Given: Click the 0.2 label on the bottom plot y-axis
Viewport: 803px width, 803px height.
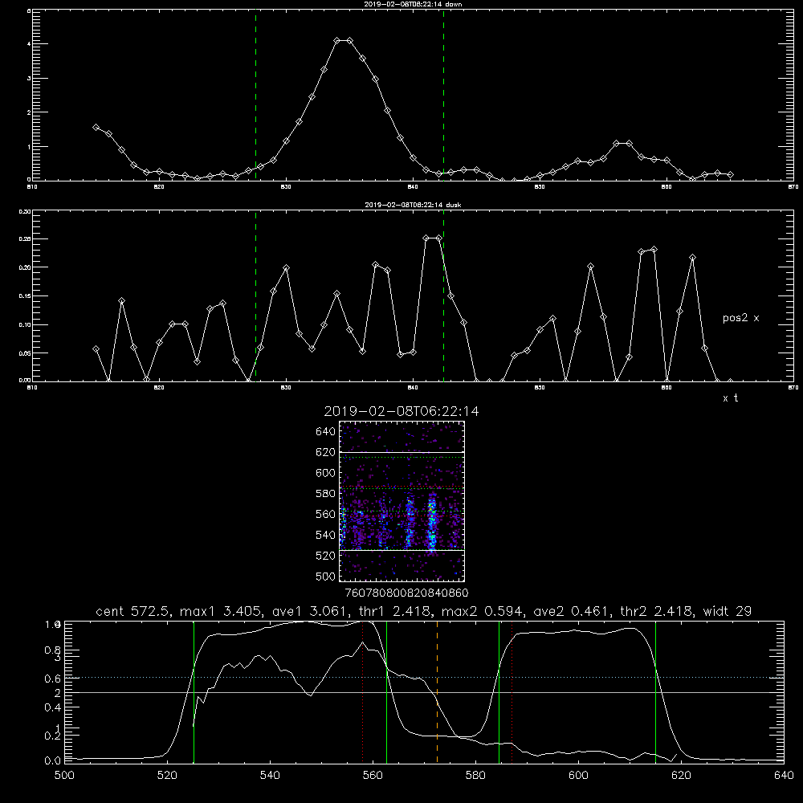Looking at the screenshot, I should coord(53,736).
